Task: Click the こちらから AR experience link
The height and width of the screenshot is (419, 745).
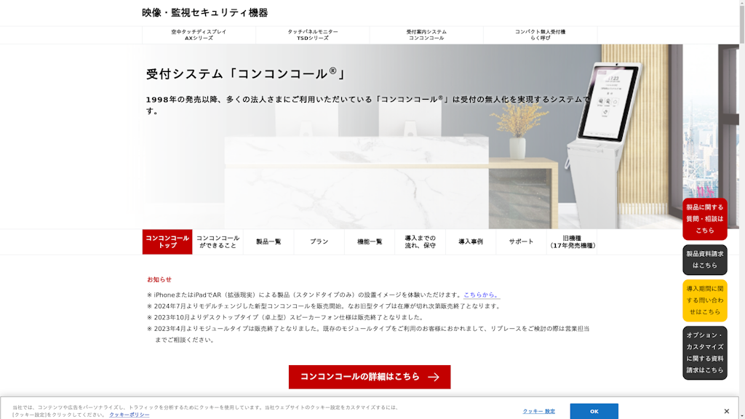Action: pos(481,295)
